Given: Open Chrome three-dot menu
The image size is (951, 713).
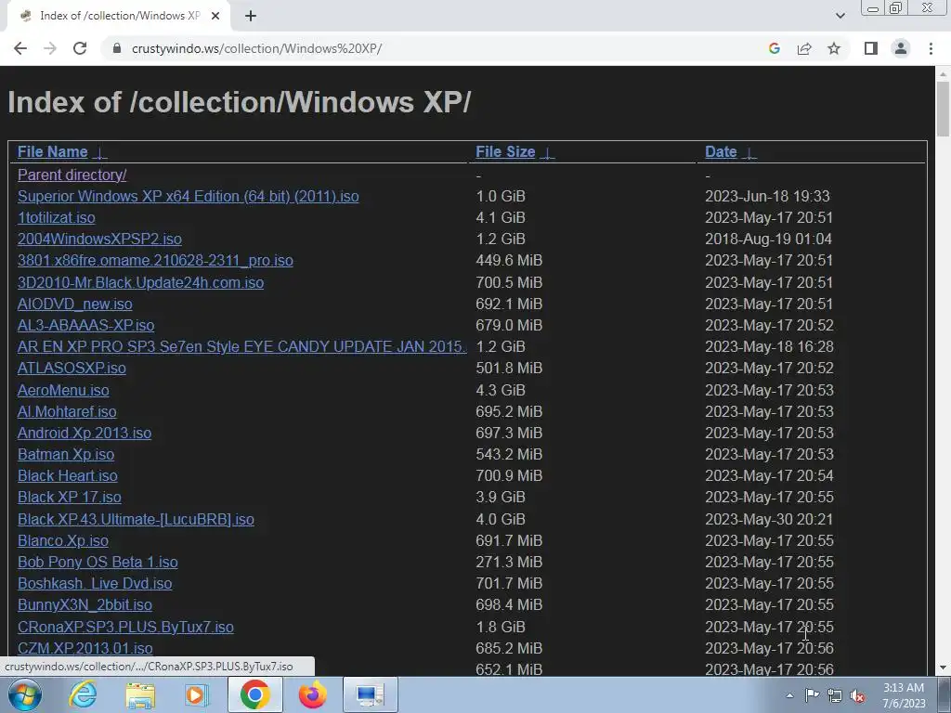Looking at the screenshot, I should pos(931,48).
